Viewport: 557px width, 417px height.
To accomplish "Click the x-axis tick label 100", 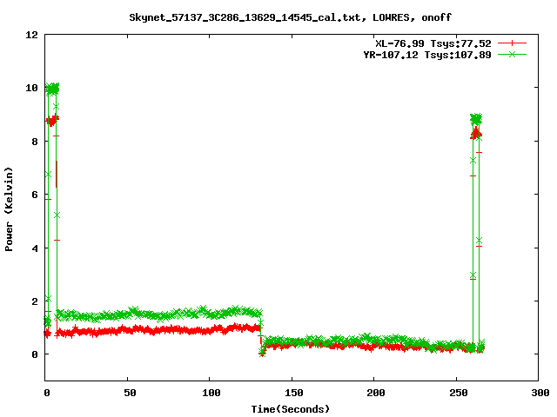I will pyautogui.click(x=211, y=393).
